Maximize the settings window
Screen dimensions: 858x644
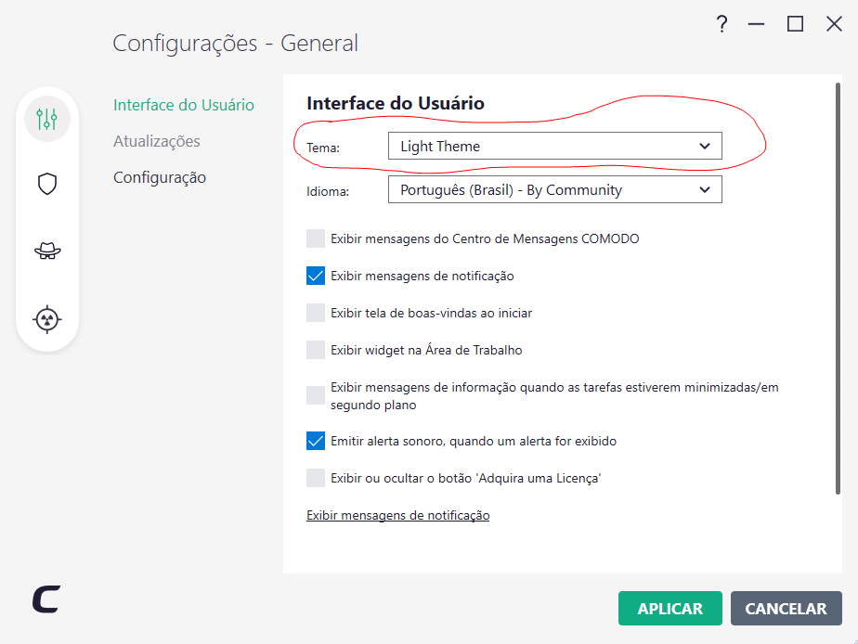[x=795, y=24]
